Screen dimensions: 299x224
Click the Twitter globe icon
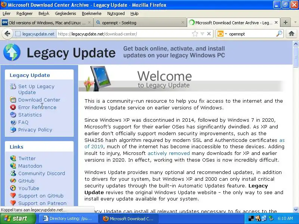(x=13, y=158)
